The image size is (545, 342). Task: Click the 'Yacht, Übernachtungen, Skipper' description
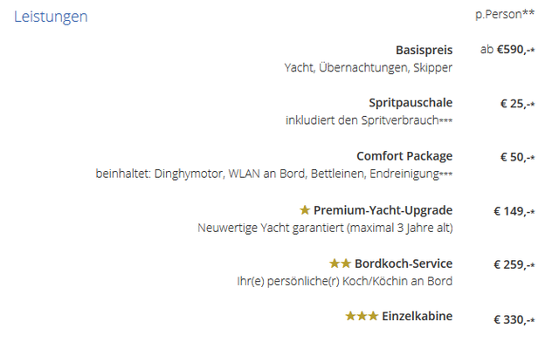369,68
